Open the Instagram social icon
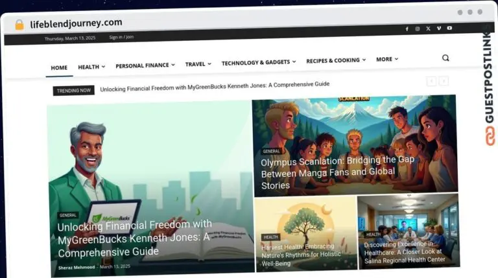Screen dimensions: 498x278 [418, 29]
